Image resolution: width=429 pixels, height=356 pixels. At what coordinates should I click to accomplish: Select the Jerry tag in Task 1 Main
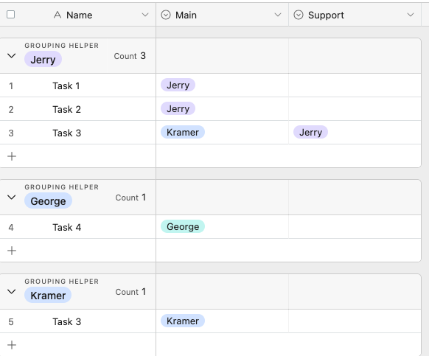tap(178, 85)
